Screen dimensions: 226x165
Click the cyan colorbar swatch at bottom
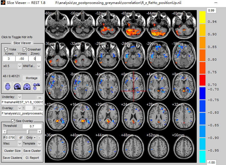[x=203, y=157]
